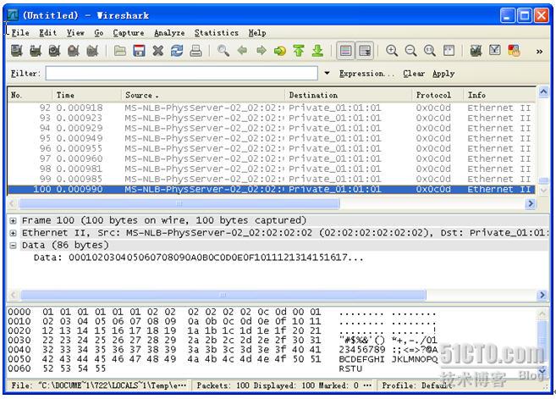
Task: Open a capture file folder icon
Action: tap(120, 51)
